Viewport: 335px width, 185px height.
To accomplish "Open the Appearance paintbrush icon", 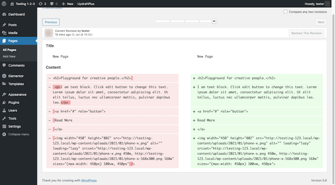I will pyautogui.click(x=4, y=95).
